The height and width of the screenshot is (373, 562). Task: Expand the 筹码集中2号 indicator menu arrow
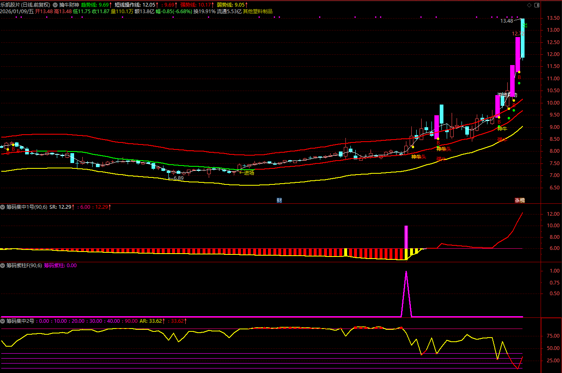click(3, 321)
